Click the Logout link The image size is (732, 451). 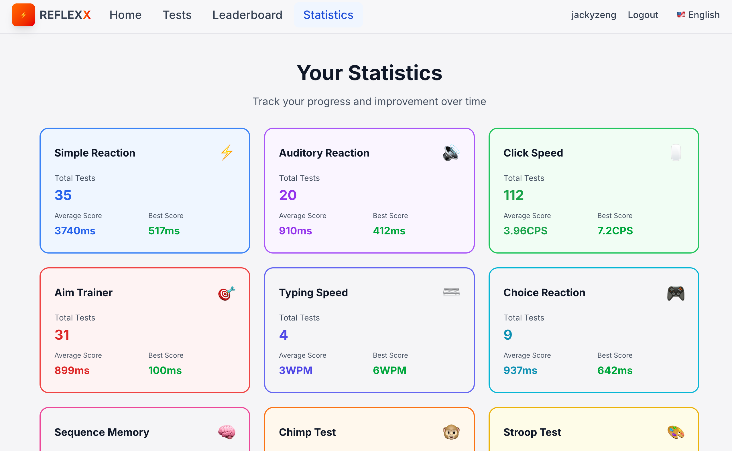643,15
